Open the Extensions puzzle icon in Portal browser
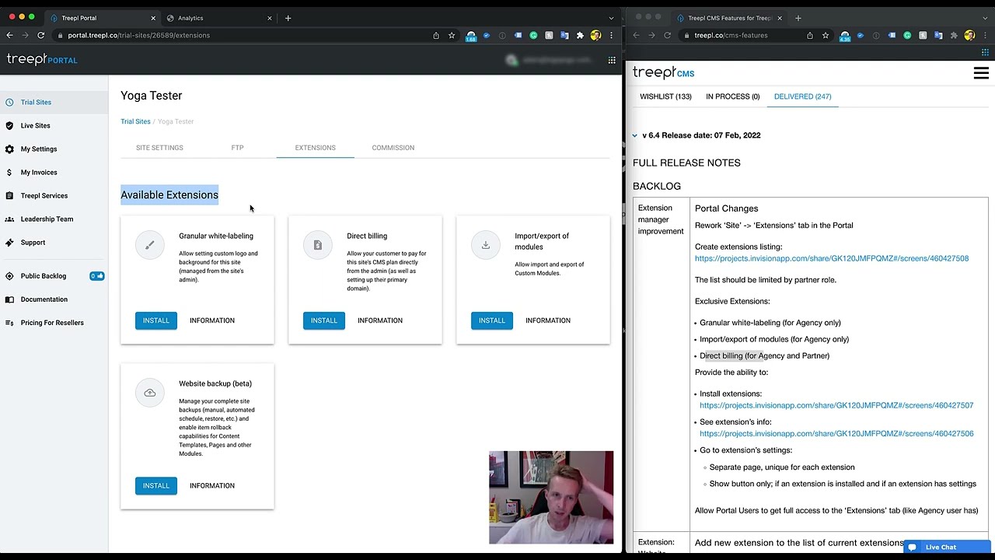995x560 pixels. [580, 35]
